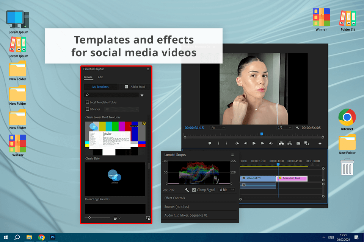Open the Essential Graphics panel menu
364x242 pixels.
(148, 69)
